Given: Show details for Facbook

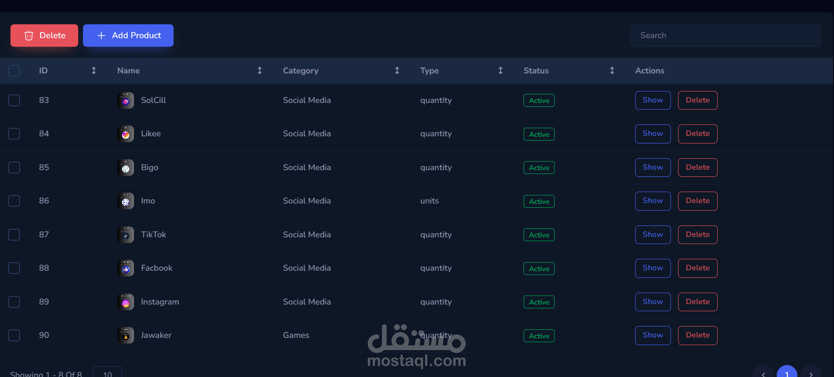Looking at the screenshot, I should click(653, 268).
